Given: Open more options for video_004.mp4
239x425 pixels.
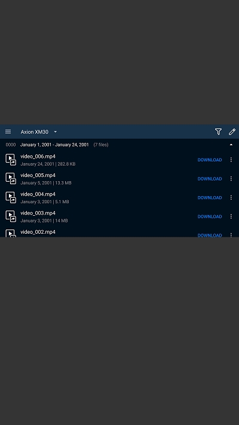Looking at the screenshot, I should pyautogui.click(x=231, y=198).
